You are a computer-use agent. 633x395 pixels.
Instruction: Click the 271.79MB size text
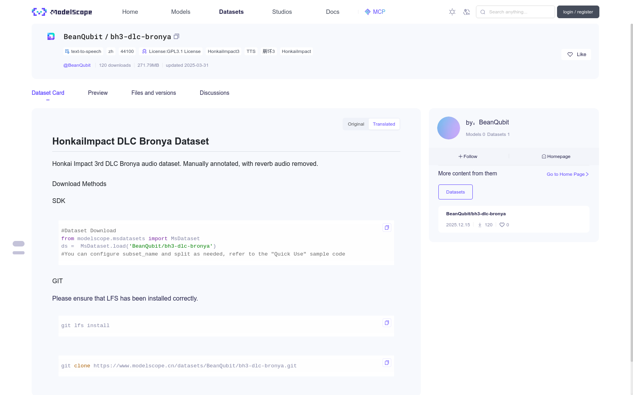click(x=148, y=65)
